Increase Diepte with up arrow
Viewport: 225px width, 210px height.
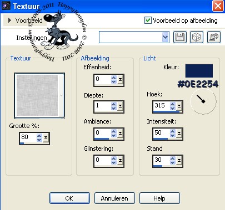point(114,104)
